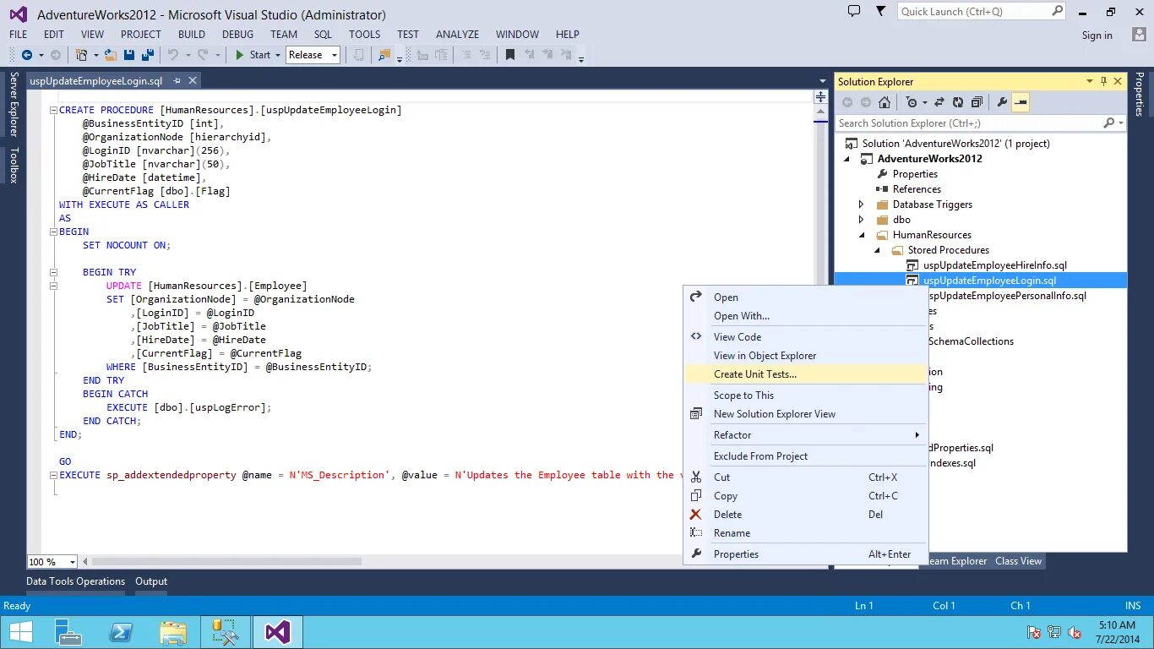
Task: Choose View in Object Explorer menu item
Action: point(806,356)
